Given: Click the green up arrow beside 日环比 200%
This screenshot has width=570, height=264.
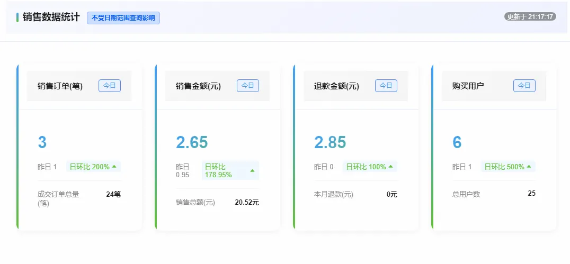Looking at the screenshot, I should pos(114,167).
